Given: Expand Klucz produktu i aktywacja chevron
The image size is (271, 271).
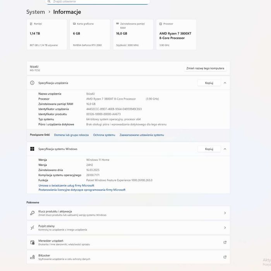Looking at the screenshot, I should [x=225, y=213].
